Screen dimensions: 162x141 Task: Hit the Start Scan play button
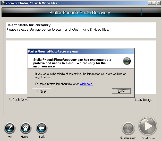[148, 126]
